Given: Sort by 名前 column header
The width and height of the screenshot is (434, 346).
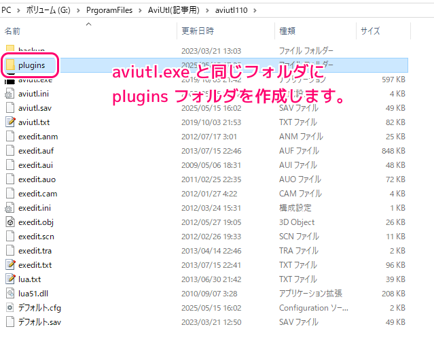Looking at the screenshot, I should pyautogui.click(x=12, y=31).
